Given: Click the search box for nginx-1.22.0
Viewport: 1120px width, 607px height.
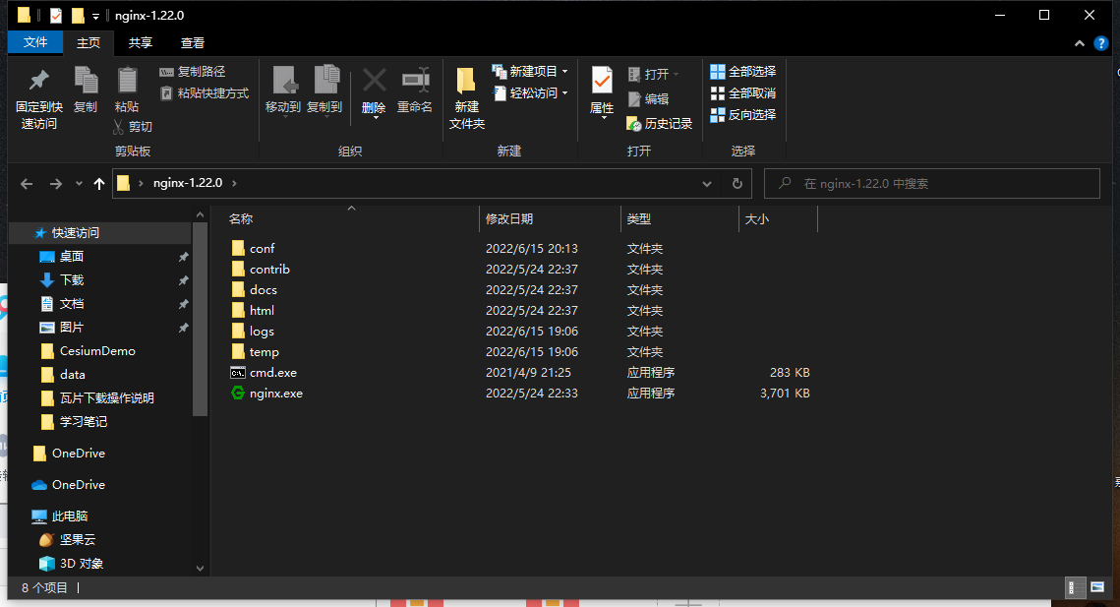Looking at the screenshot, I should point(932,184).
